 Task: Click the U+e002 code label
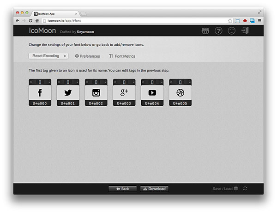point(96,103)
